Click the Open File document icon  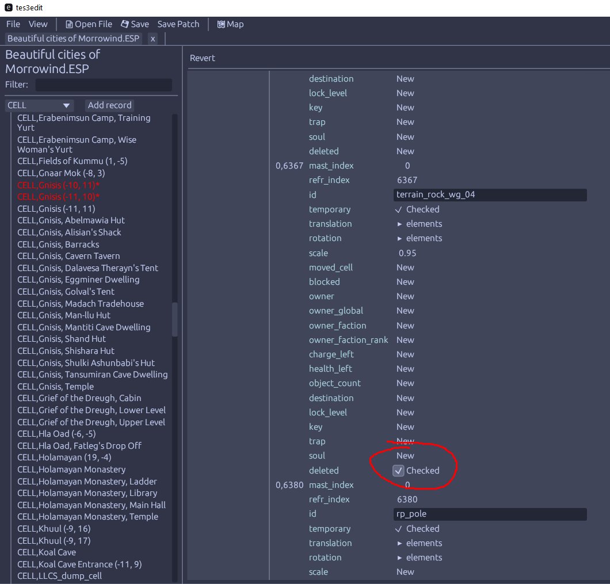tap(69, 25)
